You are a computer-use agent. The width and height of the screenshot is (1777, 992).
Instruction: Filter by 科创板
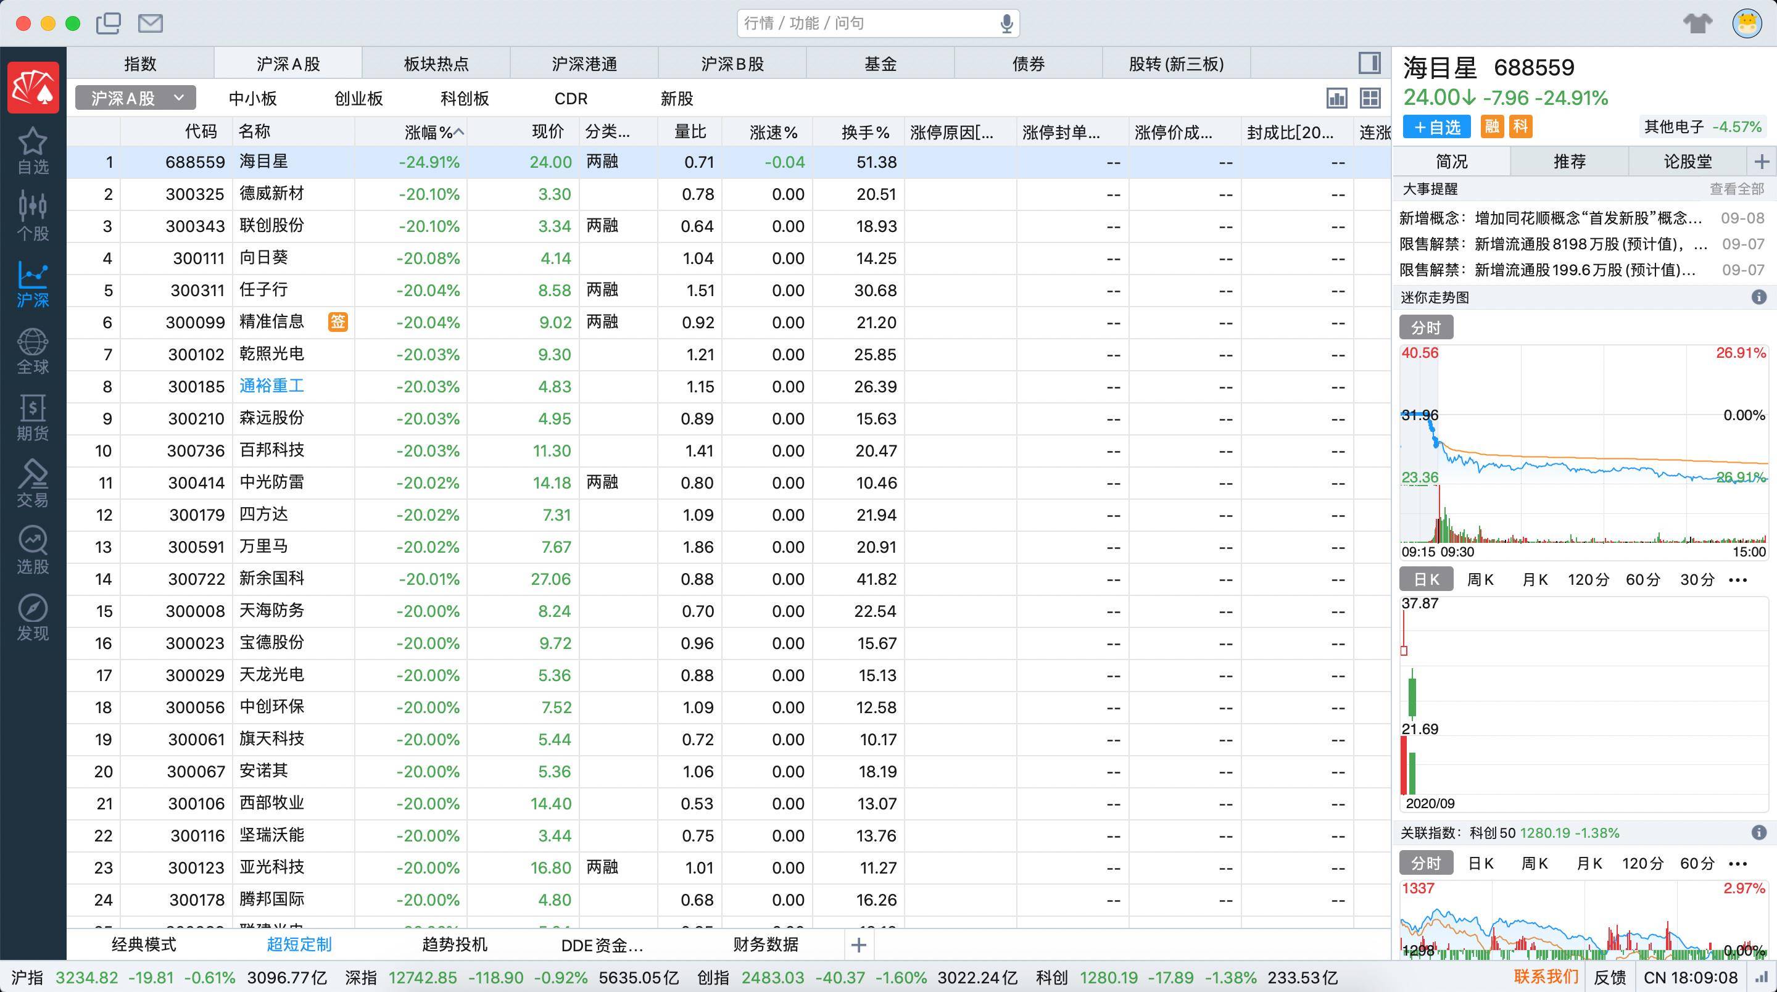tap(465, 99)
